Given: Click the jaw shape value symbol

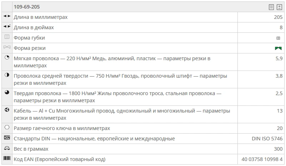Looking at the screenshot, I should pos(278,38).
